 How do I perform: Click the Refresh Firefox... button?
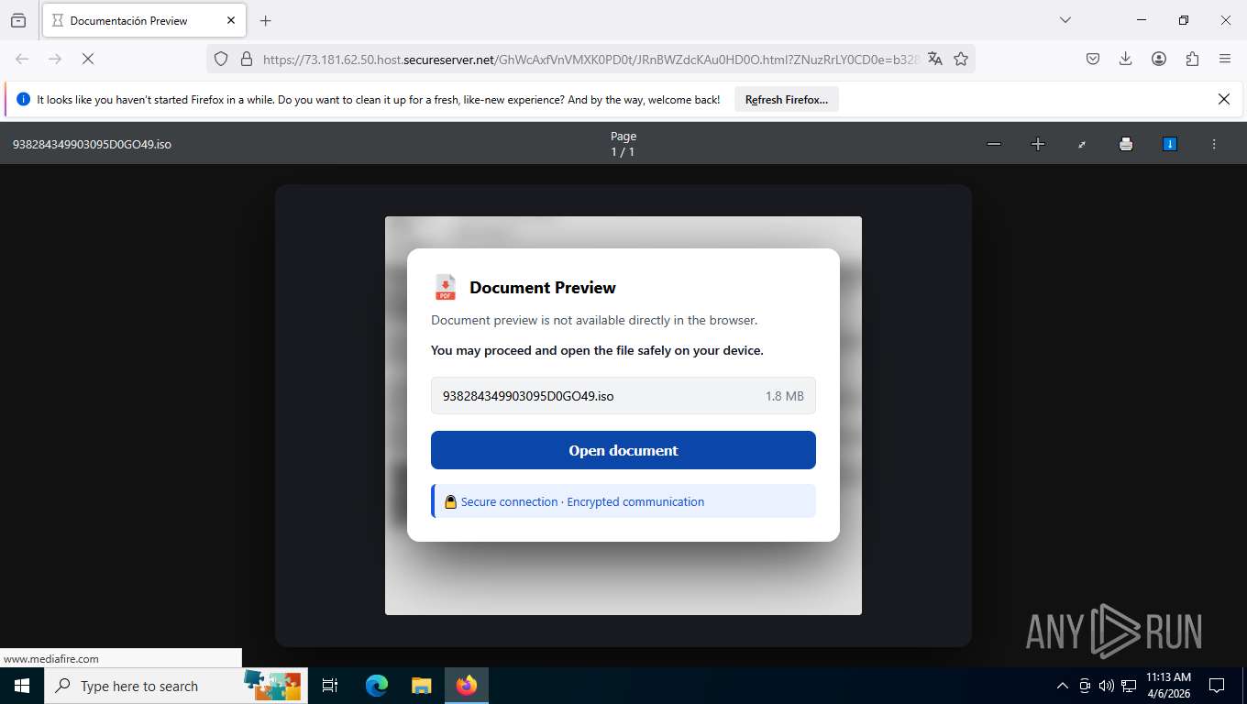787,99
